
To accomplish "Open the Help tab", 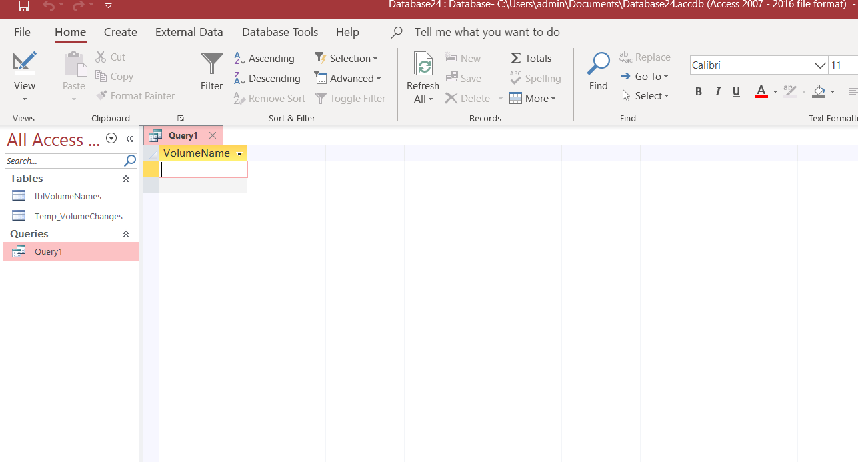I will pos(347,32).
